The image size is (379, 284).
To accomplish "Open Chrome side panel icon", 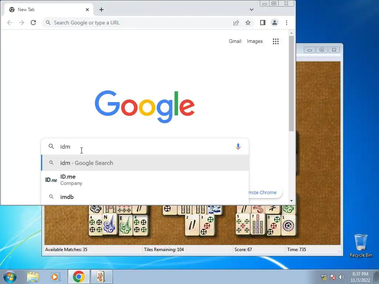I will click(x=263, y=23).
